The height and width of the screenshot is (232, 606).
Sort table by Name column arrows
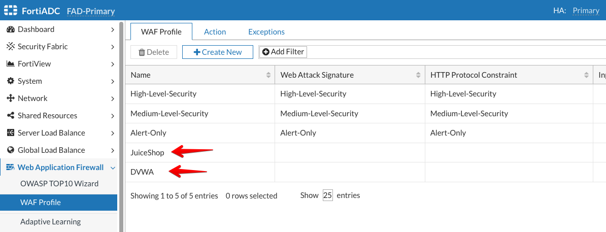(x=268, y=75)
